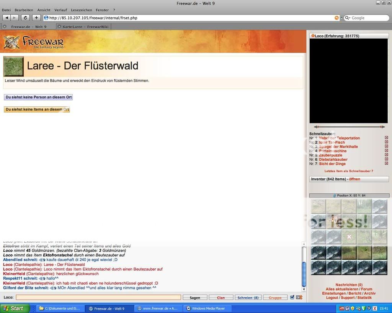This screenshot has height=313, width=392.
Task: Open the Verlauf menu
Action: [x=61, y=10]
